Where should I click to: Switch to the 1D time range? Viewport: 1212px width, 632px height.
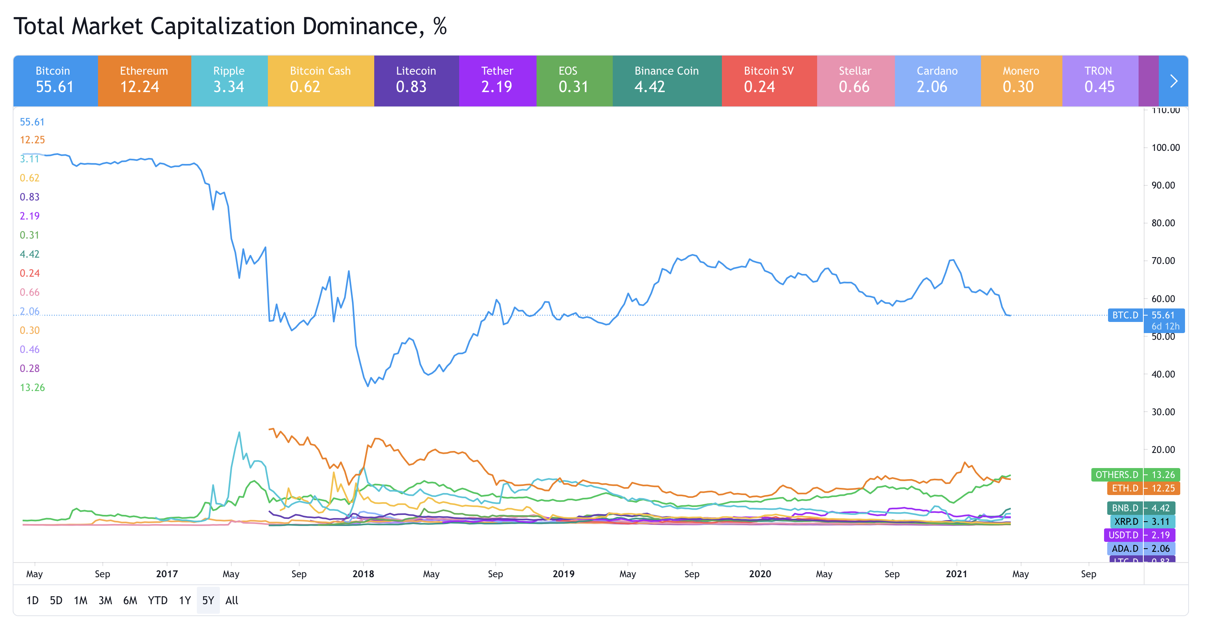[x=32, y=601]
